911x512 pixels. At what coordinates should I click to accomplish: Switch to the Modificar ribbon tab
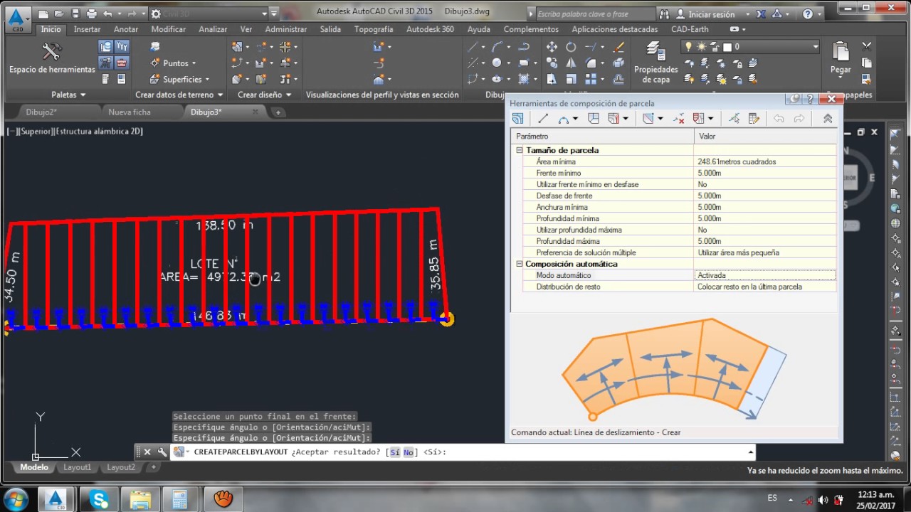pos(169,29)
